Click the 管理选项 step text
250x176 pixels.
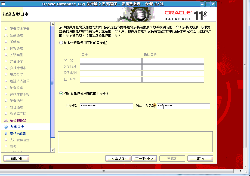16,107
